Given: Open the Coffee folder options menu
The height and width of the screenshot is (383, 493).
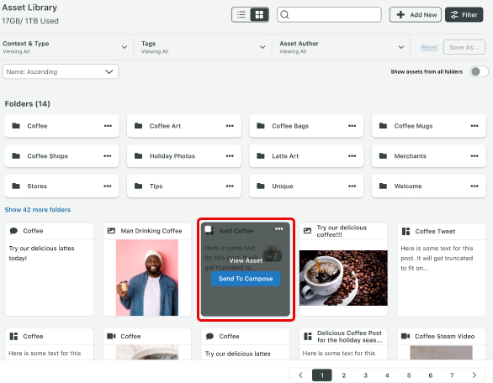Looking at the screenshot, I should [x=108, y=126].
